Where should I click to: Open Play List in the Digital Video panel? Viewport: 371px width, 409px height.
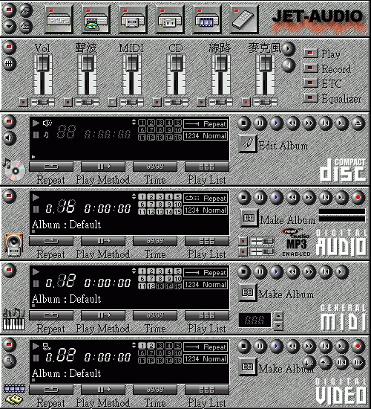pos(207,390)
